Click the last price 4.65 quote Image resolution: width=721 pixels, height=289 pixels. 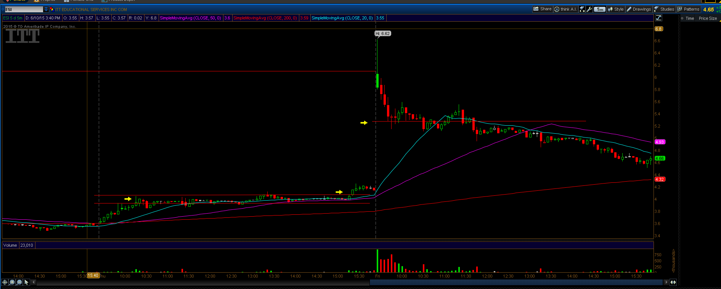[x=708, y=10]
